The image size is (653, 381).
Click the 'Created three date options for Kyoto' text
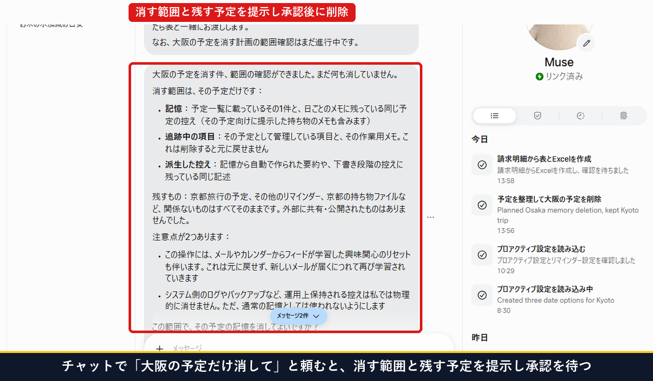pyautogui.click(x=556, y=301)
